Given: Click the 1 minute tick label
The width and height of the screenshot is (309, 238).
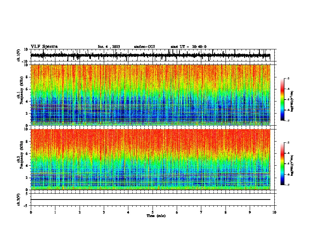Looking at the screenshot, I should (55, 212).
